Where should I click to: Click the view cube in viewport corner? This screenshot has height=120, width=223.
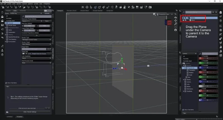pyautogui.click(x=168, y=23)
